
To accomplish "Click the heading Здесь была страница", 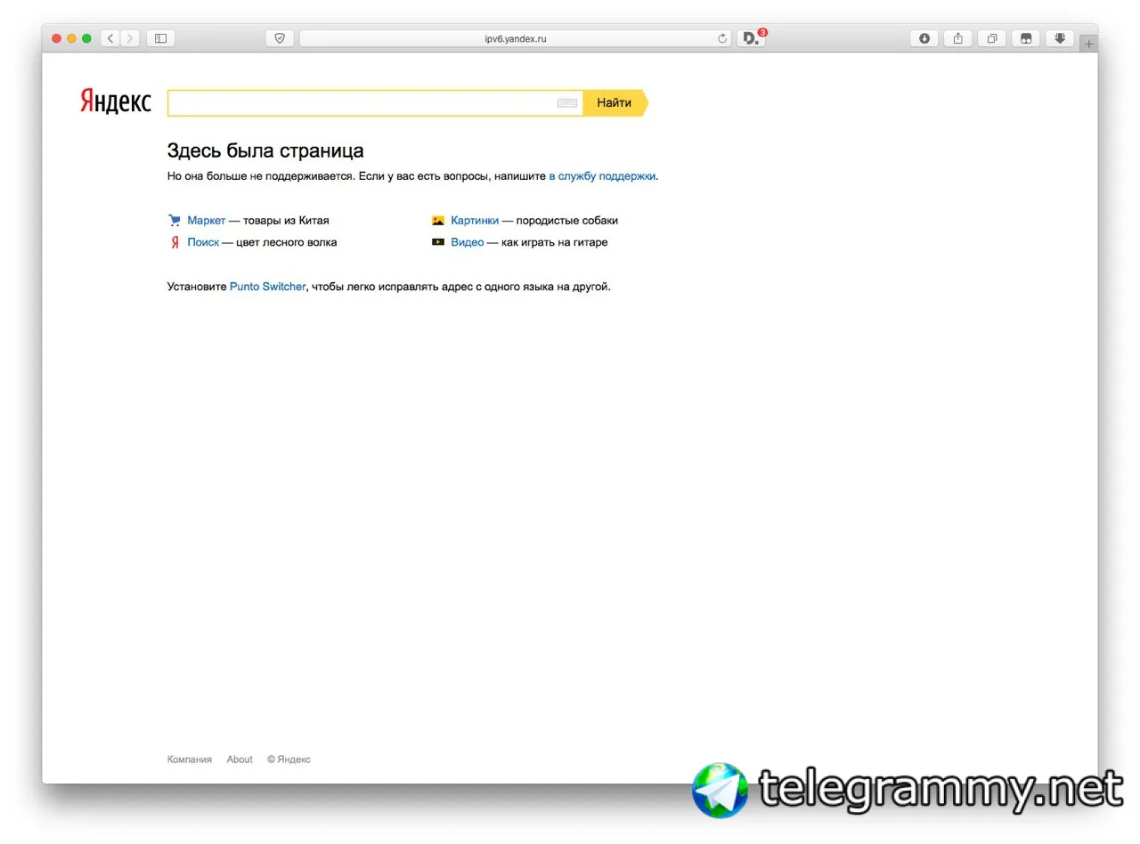I will point(265,150).
